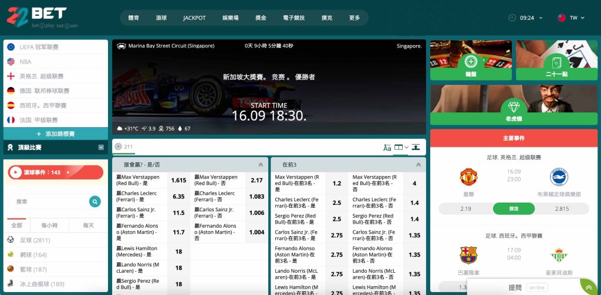Screen dimensions: 601x295
Task: Select Charles Leclerc win odds 6.35
Action: tap(178, 197)
